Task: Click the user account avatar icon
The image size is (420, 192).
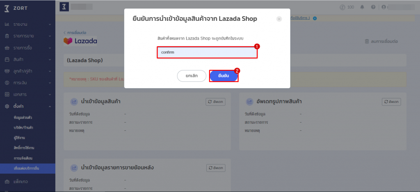Action: coord(383,7)
